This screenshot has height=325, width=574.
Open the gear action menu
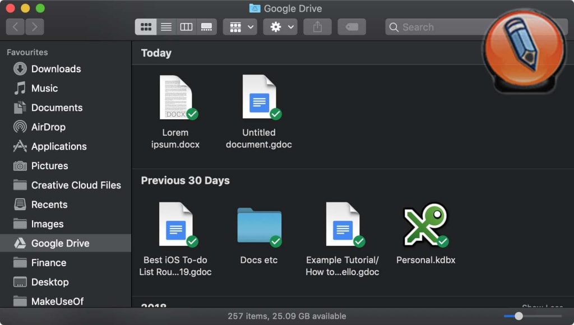280,27
